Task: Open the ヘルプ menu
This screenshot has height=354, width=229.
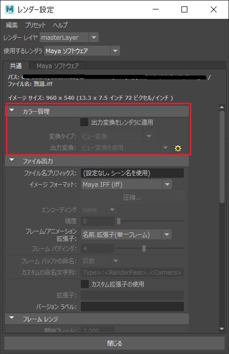Action: [x=60, y=25]
